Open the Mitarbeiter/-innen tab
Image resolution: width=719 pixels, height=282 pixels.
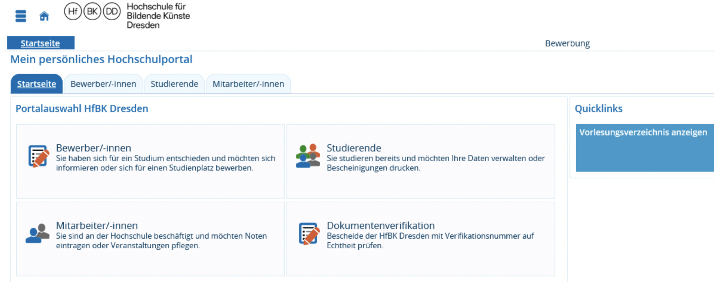tap(248, 84)
